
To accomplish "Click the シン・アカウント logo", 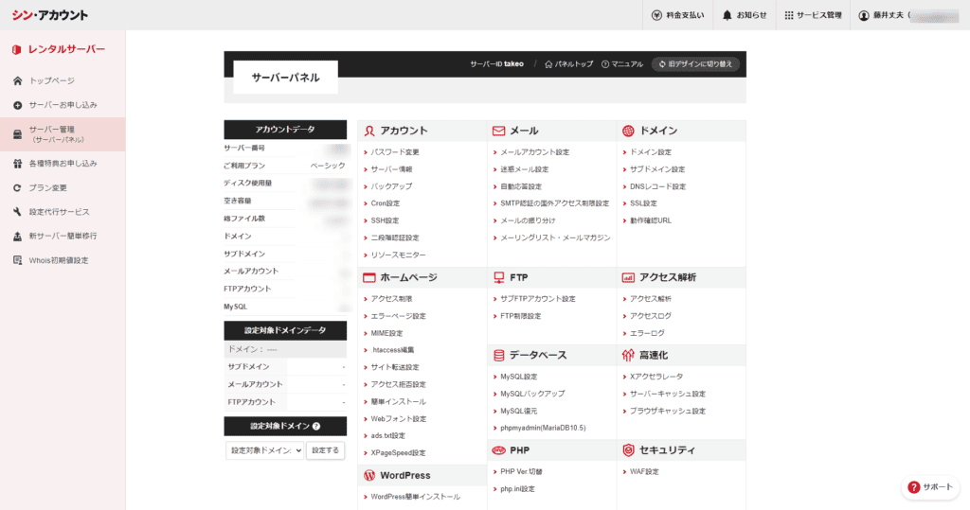I will coord(50,15).
